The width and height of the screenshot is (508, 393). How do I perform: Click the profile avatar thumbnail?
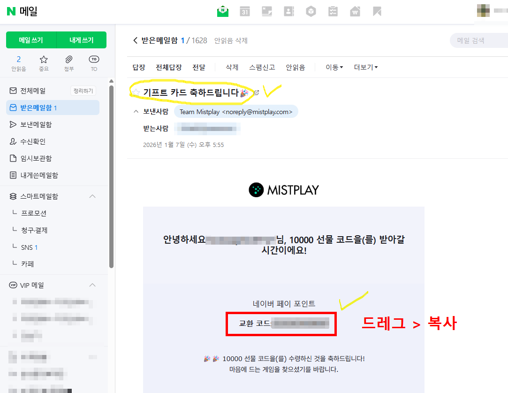coord(483,10)
